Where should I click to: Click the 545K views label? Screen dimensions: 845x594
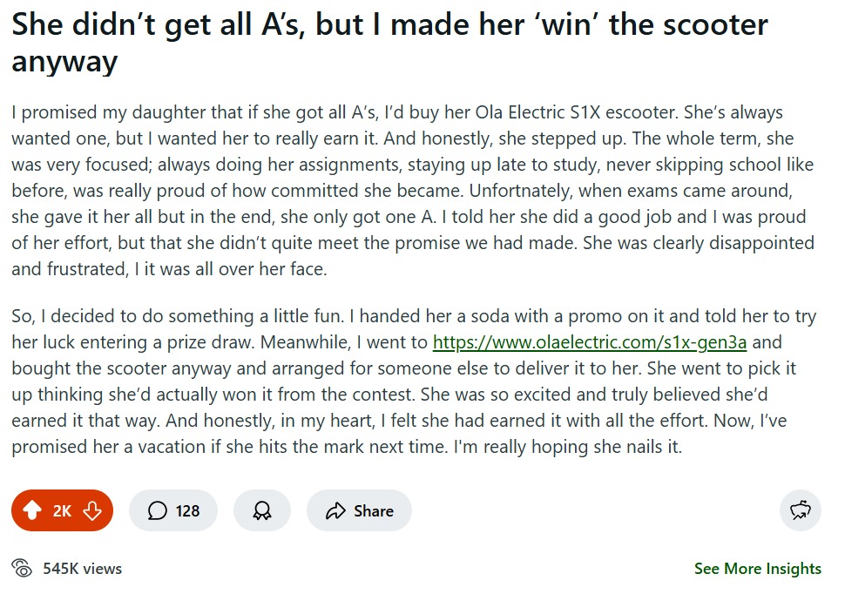click(x=83, y=568)
